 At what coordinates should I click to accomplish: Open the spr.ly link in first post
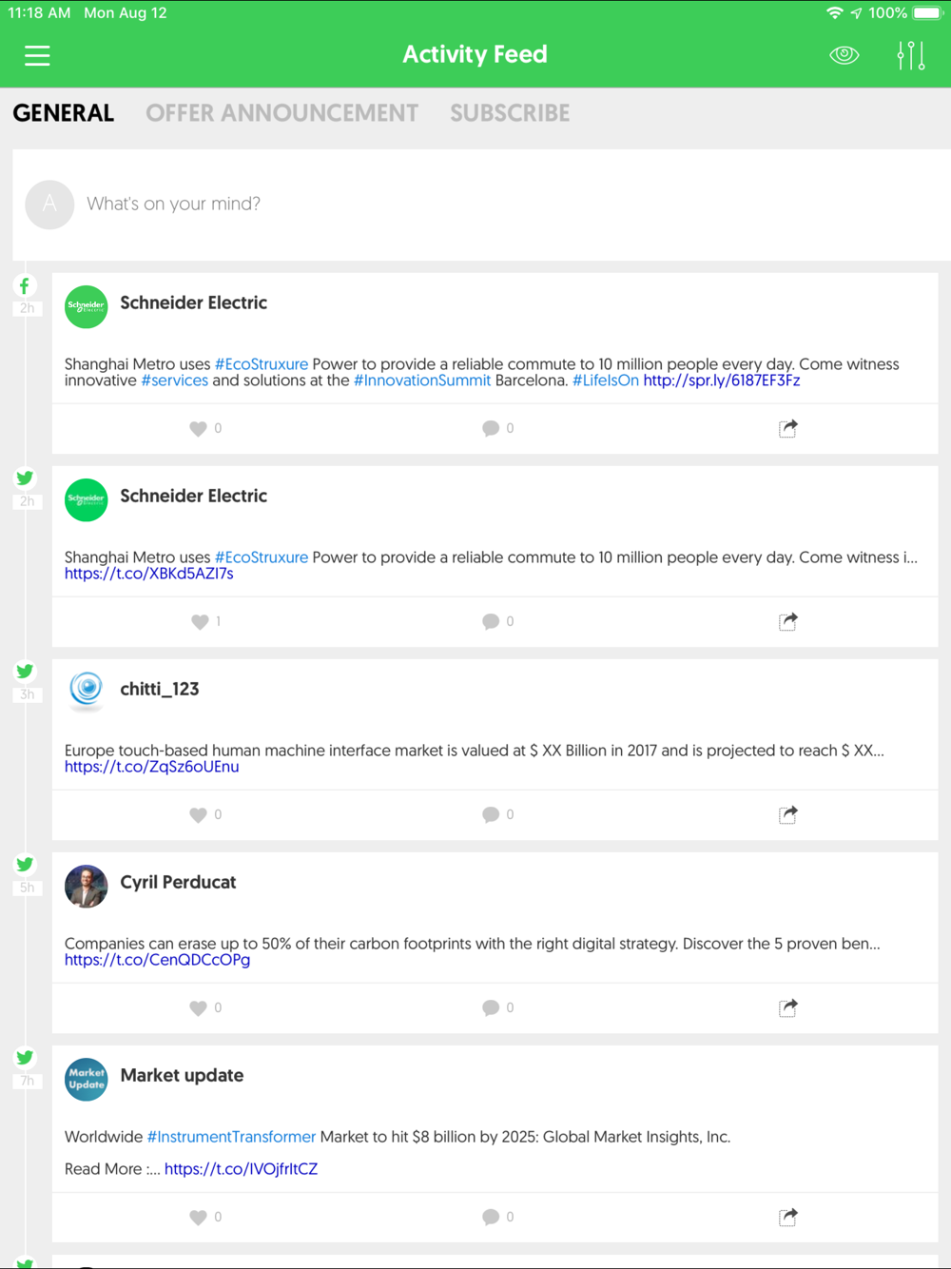(x=722, y=381)
